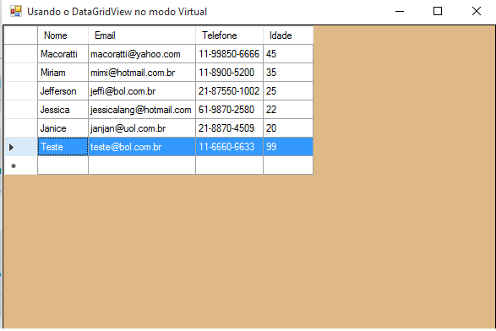The image size is (496, 331).
Task: Select the jessicalang@hotmail.com email cell
Action: point(142,110)
